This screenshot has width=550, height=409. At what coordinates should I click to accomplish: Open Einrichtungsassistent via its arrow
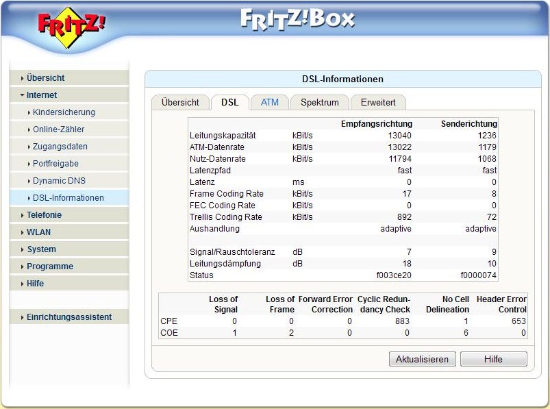click(x=23, y=317)
